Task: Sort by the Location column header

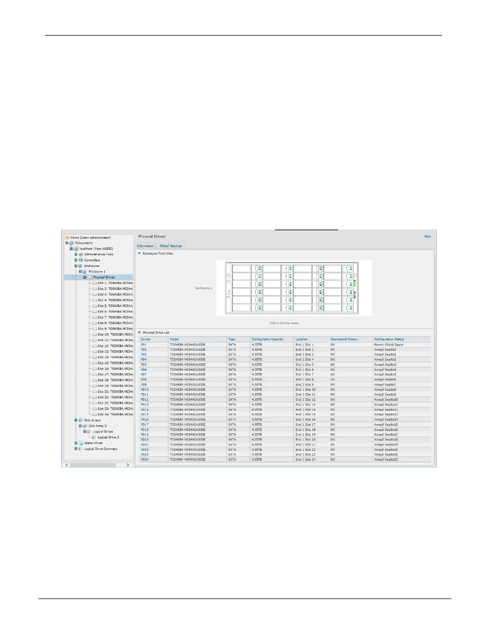Action: point(311,339)
